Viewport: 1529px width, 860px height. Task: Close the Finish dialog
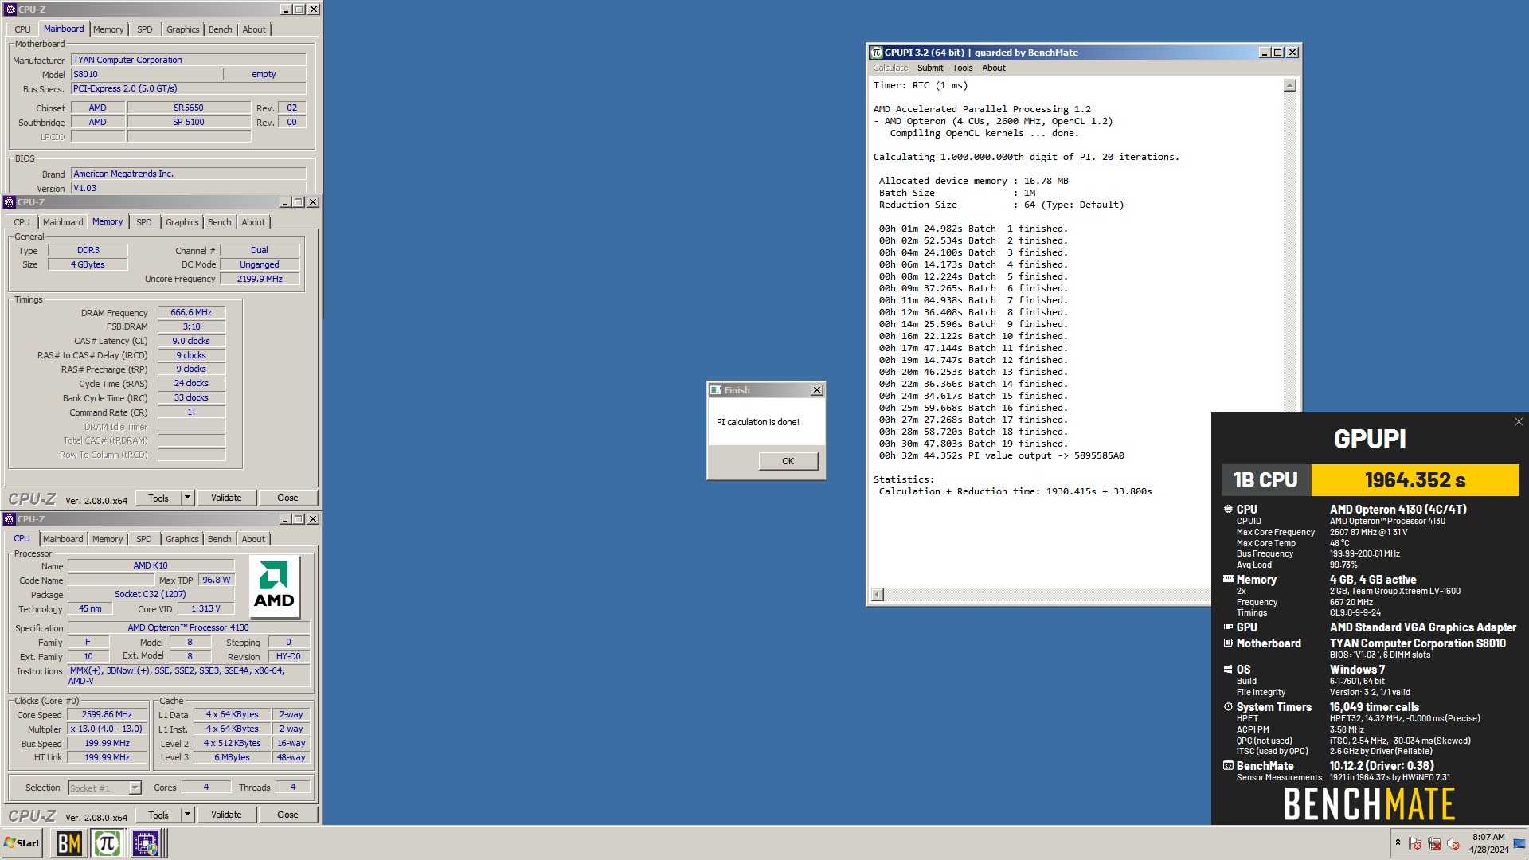817,390
